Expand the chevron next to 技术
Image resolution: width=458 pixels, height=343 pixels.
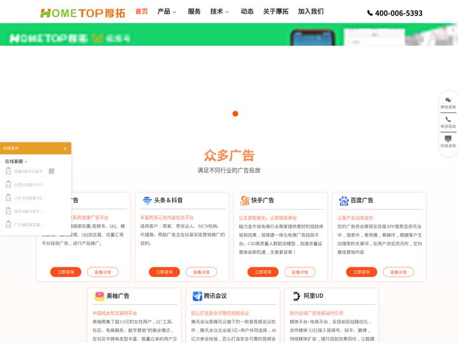tap(227, 12)
